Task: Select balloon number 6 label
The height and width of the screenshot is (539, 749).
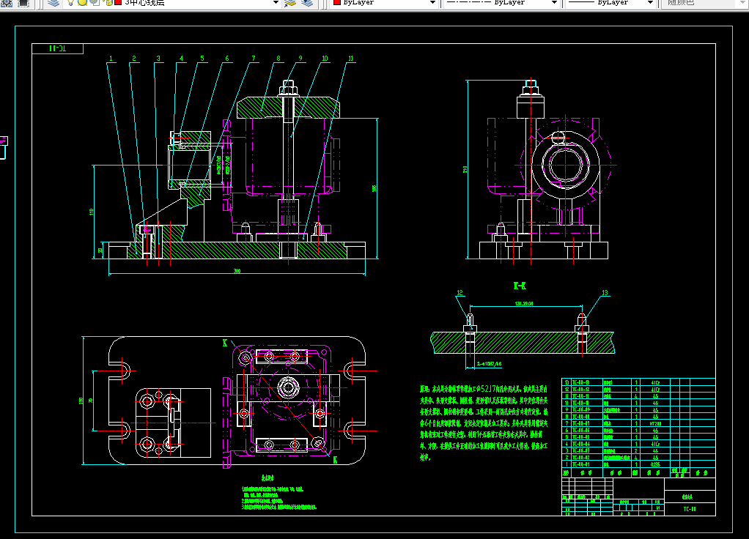Action: (x=227, y=59)
